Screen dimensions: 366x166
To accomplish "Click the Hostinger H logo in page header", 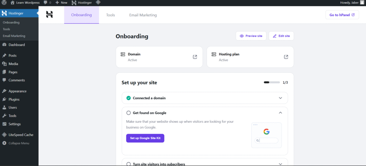I will (49, 14).
